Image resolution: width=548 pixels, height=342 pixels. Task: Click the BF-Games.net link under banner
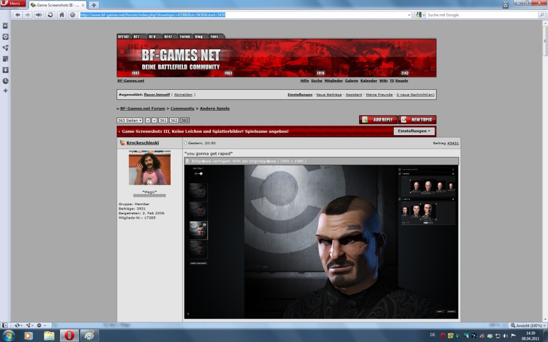coord(131,81)
